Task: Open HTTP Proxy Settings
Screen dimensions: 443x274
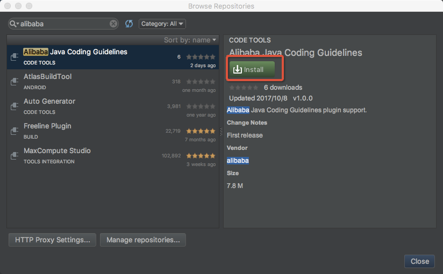Action: pyautogui.click(x=53, y=240)
